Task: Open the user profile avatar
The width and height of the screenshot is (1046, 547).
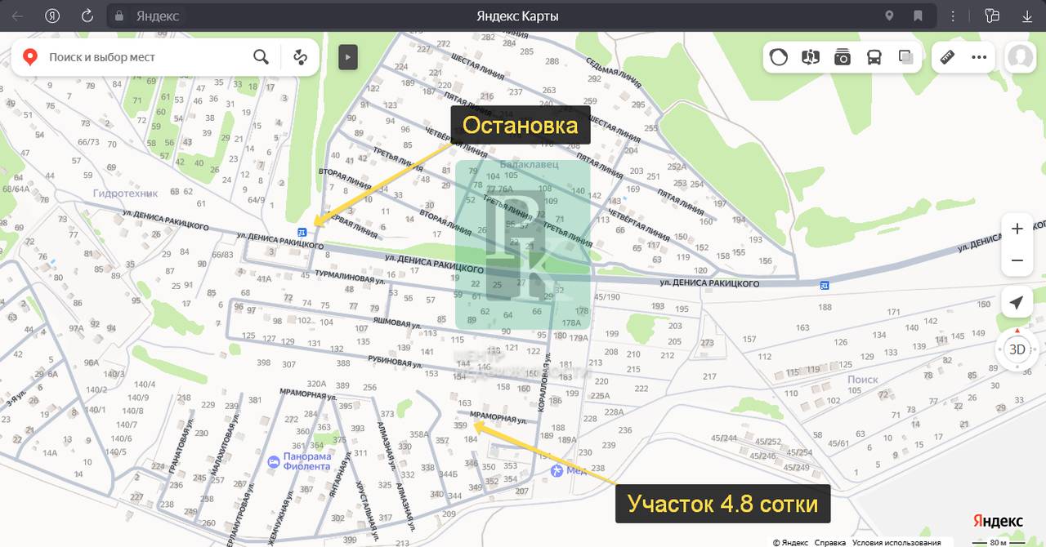Action: [x=1020, y=57]
